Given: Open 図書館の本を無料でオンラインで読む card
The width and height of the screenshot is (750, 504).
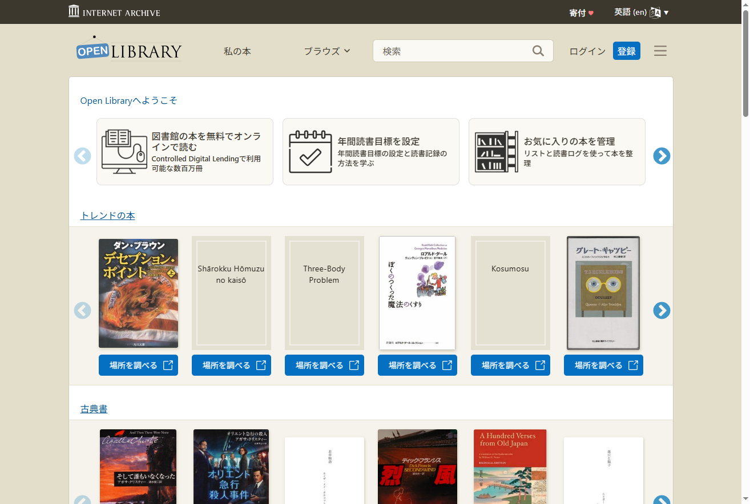Looking at the screenshot, I should pos(185,152).
